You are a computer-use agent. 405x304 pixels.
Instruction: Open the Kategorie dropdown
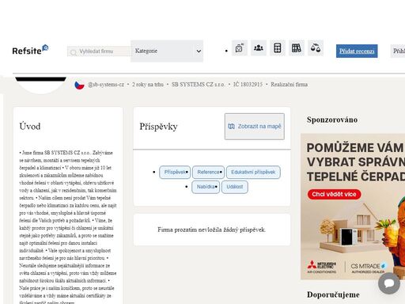(x=167, y=51)
